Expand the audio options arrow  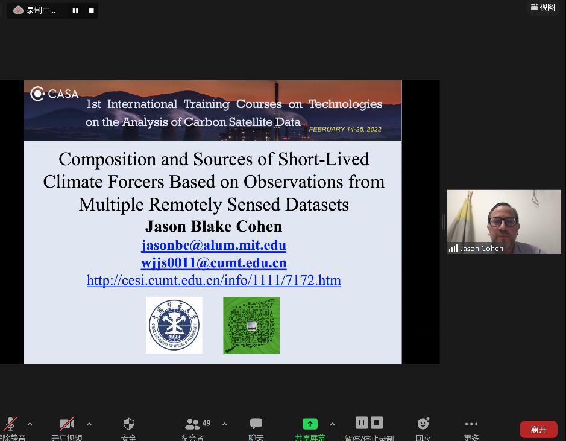(30, 424)
